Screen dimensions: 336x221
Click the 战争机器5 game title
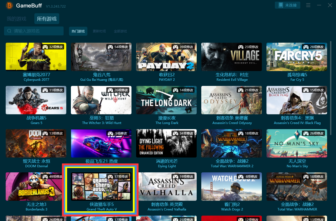[x=37, y=118]
